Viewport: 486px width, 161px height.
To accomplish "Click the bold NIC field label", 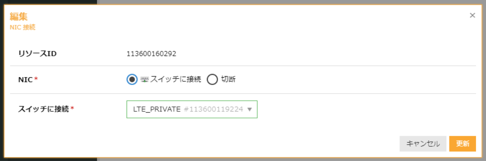I will [25, 80].
